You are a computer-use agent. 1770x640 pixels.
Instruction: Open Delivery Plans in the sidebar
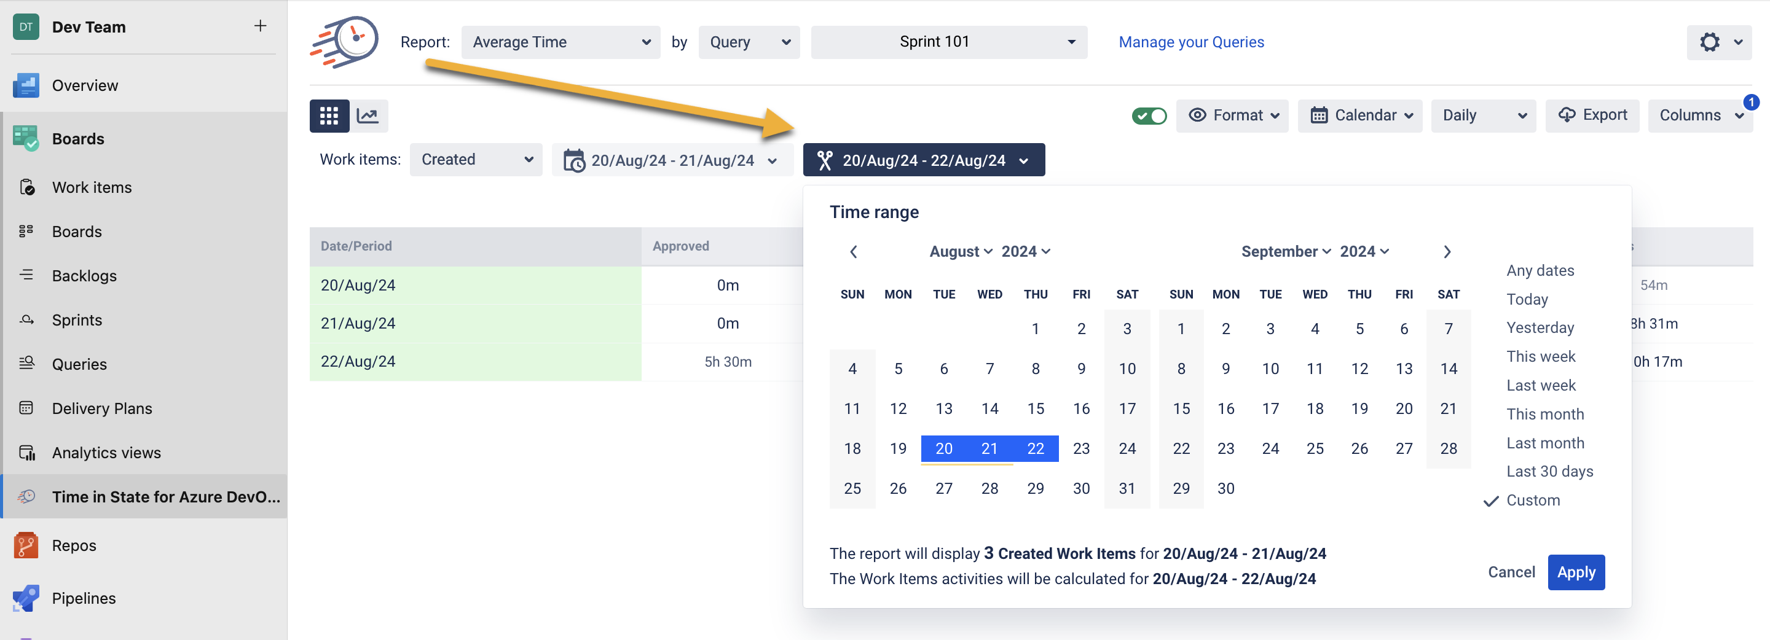[101, 408]
